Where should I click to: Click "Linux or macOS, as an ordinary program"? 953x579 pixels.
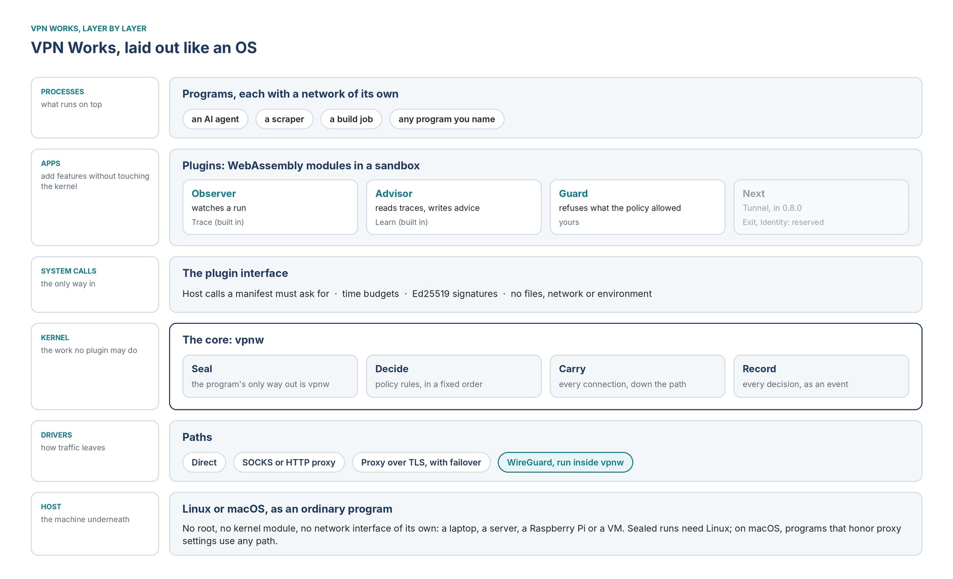point(287,509)
